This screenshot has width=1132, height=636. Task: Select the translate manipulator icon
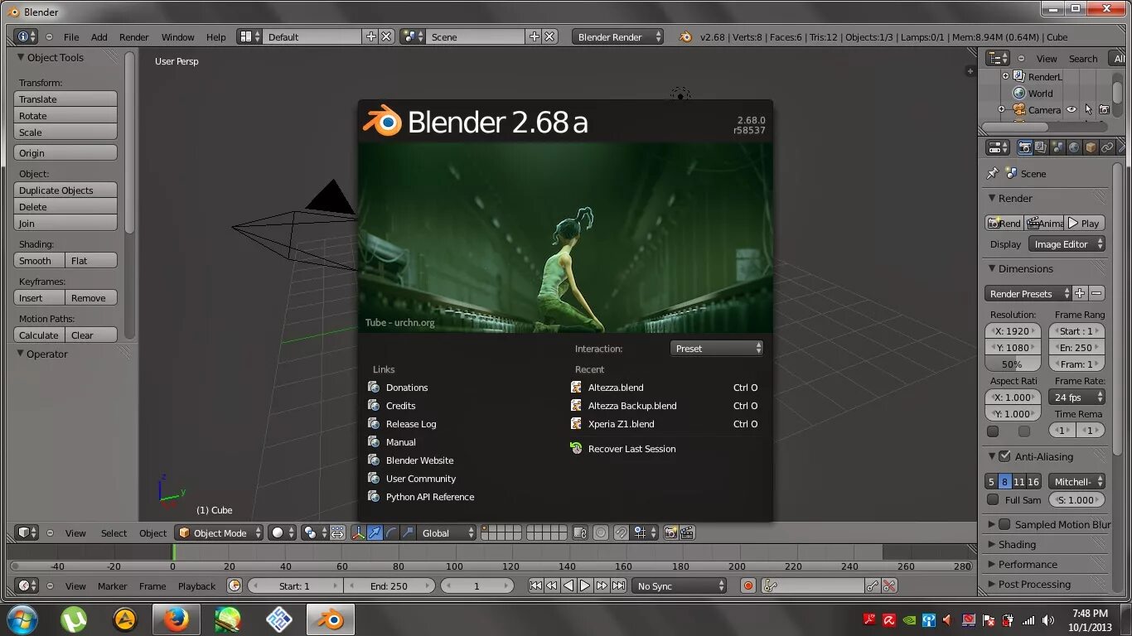[x=375, y=532]
